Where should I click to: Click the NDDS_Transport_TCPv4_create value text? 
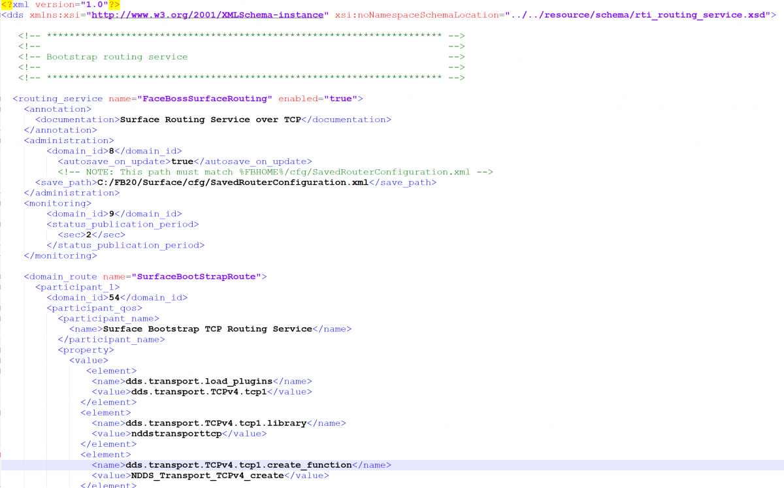click(208, 475)
